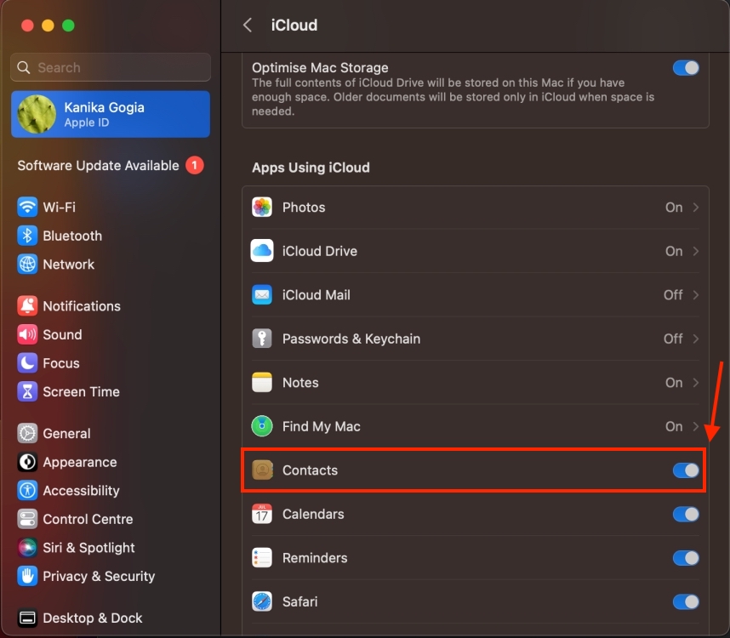Click the red software update badge
730x638 pixels.
coord(195,165)
